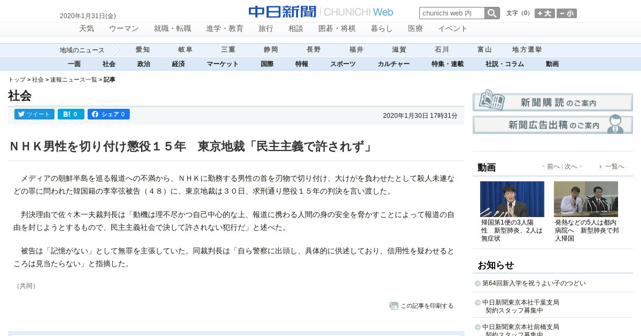Open 地方選挙 local elections page
Image resolution: width=641 pixels, height=336 pixels.
click(x=527, y=50)
